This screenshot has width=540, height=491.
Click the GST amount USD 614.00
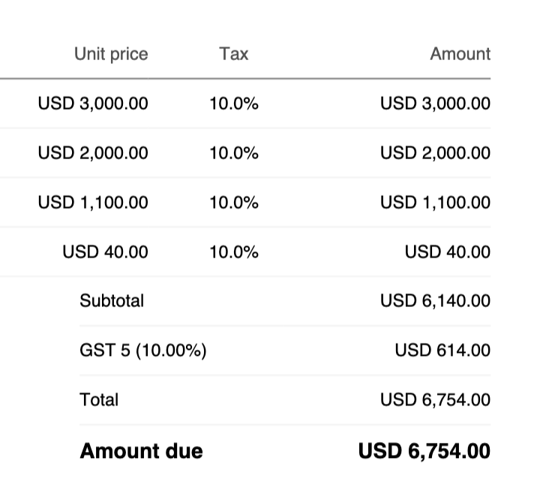click(x=442, y=351)
